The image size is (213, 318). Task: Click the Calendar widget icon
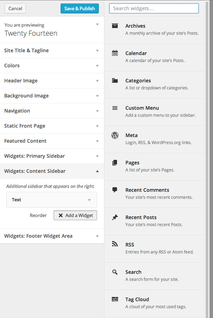(115, 53)
